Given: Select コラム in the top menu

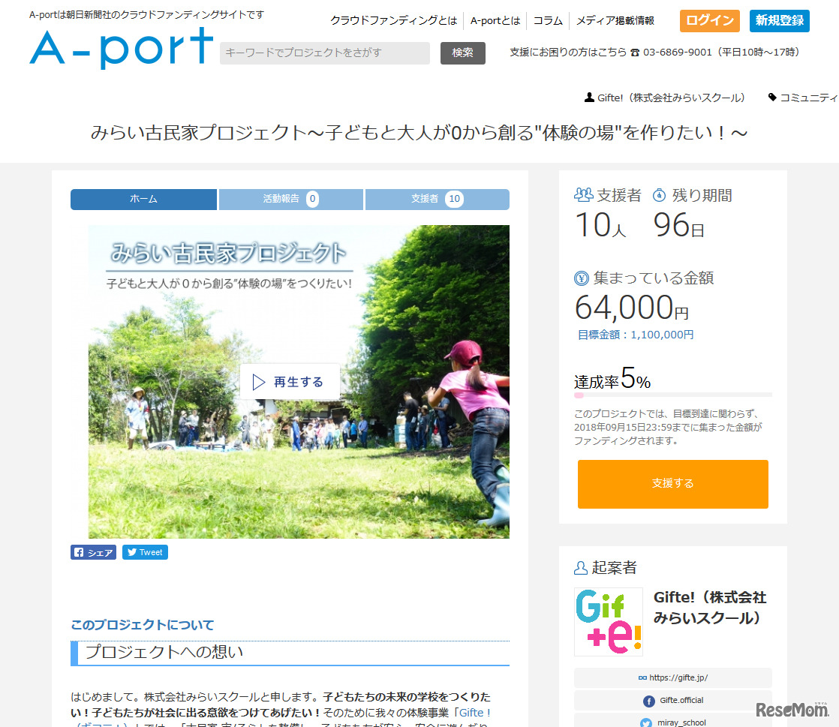Looking at the screenshot, I should click(548, 21).
